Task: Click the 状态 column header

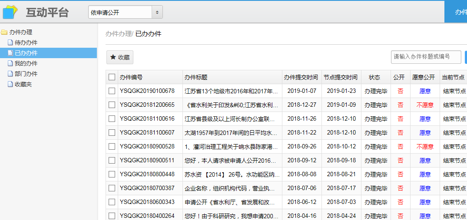Action: [x=376, y=77]
